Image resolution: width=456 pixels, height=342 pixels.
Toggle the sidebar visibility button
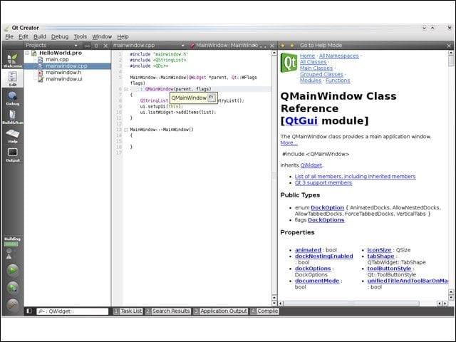pyautogui.click(x=29, y=311)
